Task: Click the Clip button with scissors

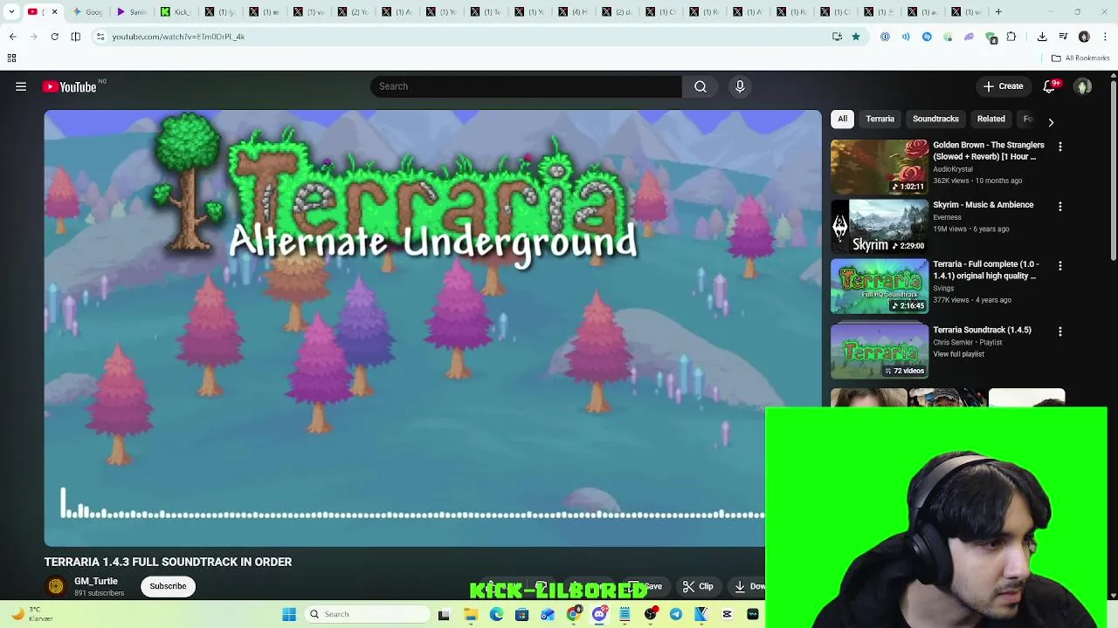Action: (698, 587)
